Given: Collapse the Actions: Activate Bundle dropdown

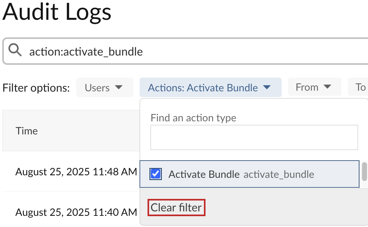Looking at the screenshot, I should (210, 87).
